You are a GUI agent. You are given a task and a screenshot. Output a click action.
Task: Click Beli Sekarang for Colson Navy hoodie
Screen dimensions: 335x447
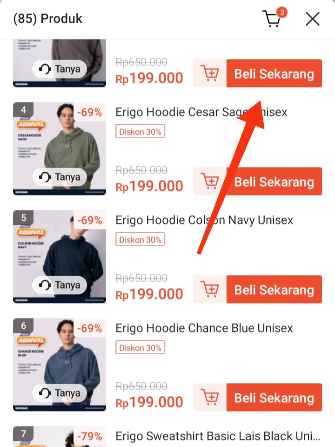274,289
